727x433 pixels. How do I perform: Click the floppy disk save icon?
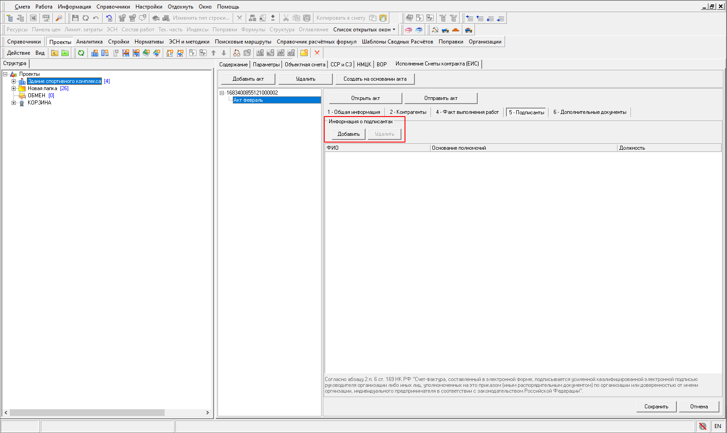(x=75, y=18)
